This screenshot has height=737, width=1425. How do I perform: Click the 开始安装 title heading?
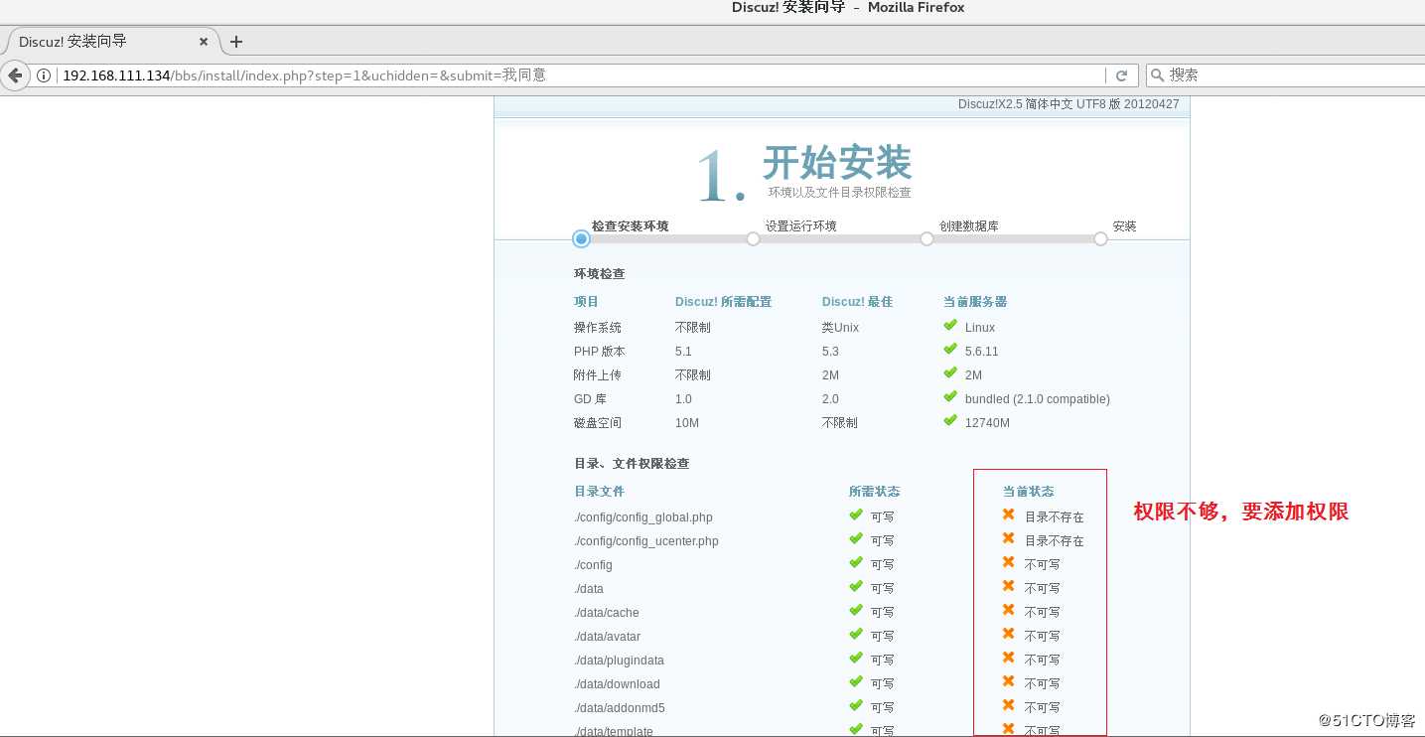pos(837,162)
